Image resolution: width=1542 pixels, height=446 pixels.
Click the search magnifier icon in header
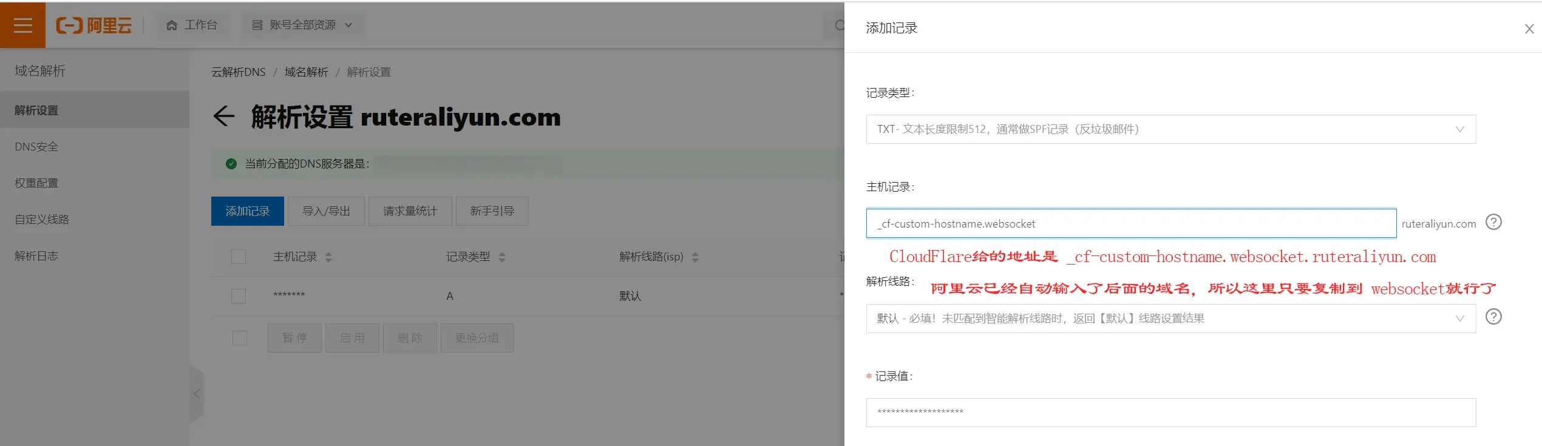(x=840, y=25)
